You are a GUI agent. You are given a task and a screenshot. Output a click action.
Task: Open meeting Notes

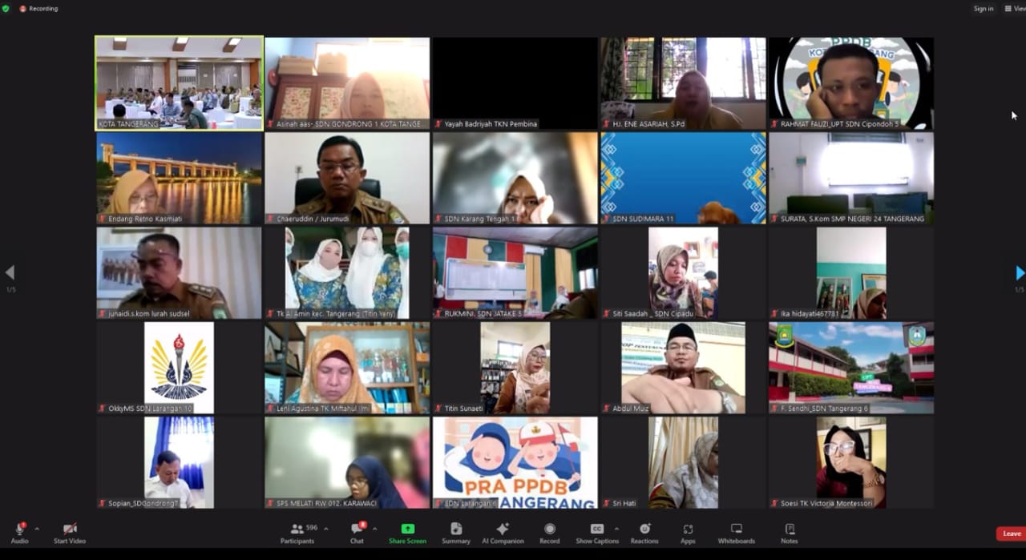[x=790, y=532]
